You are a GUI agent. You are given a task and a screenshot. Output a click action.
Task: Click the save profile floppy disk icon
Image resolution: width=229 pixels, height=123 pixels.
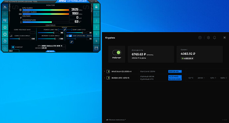point(96,48)
